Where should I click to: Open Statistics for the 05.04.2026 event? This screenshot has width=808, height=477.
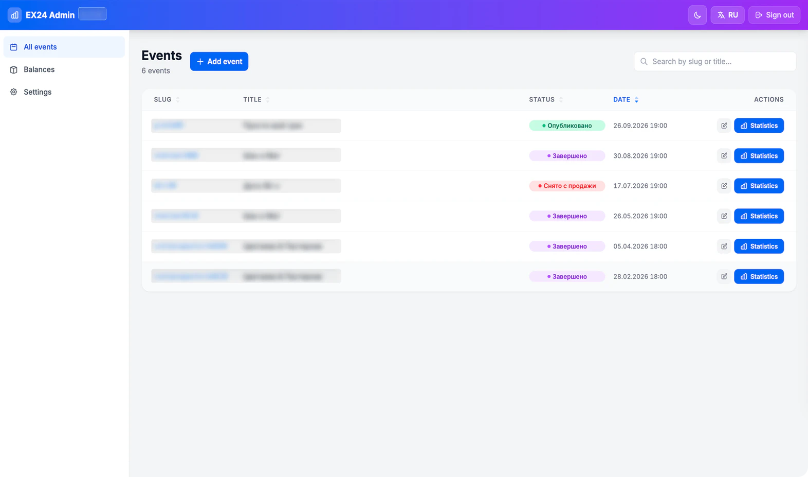pyautogui.click(x=759, y=246)
